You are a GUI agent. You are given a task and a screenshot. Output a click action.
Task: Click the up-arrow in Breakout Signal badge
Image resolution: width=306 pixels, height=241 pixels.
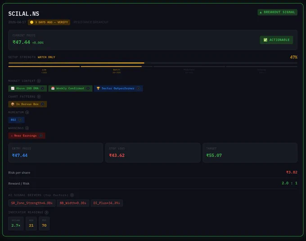[x=261, y=12]
